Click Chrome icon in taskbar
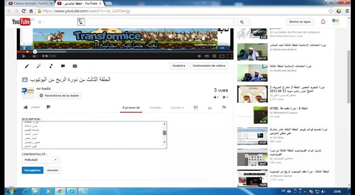This screenshot has height=195, width=355. click(x=60, y=191)
